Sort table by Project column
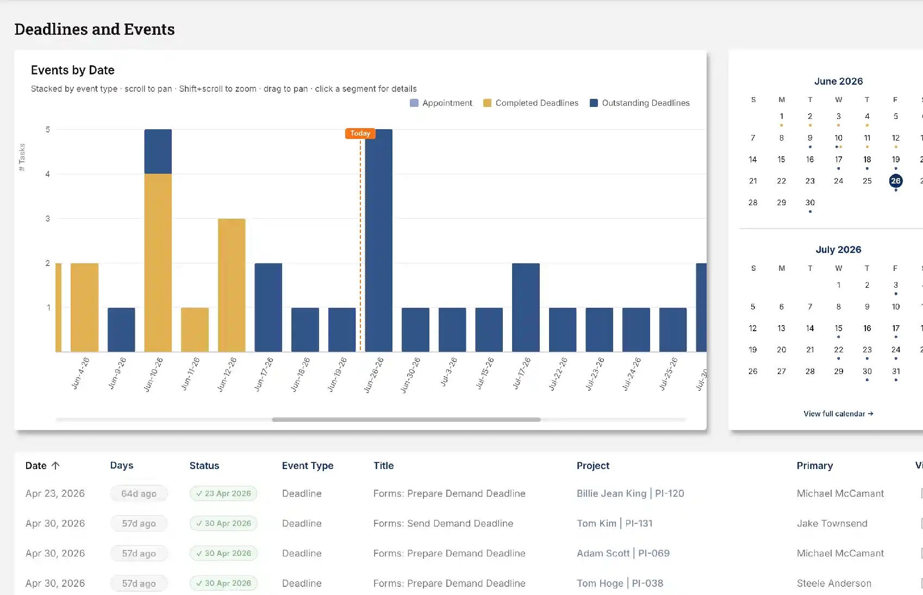923x595 pixels. [593, 465]
